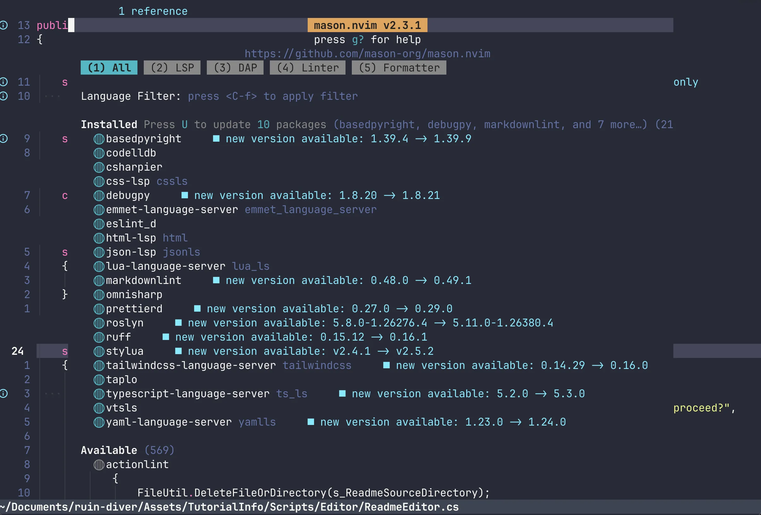Click tailwindcss's new version 0.16.0 notice
The width and height of the screenshot is (761, 515).
(x=516, y=365)
